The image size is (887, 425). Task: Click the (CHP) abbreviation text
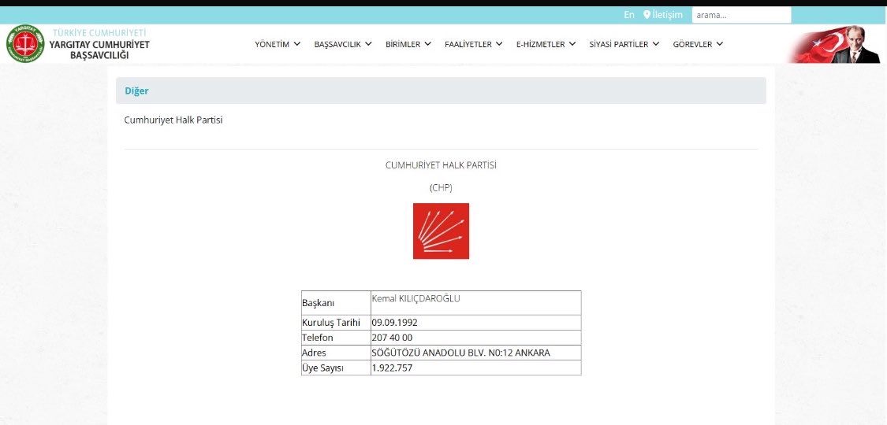441,188
